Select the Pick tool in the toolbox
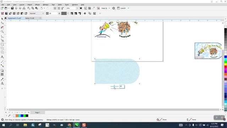The image size is (227, 128). (x=2, y=19)
